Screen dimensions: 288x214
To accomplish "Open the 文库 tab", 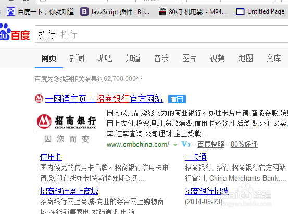I will [x=273, y=58].
